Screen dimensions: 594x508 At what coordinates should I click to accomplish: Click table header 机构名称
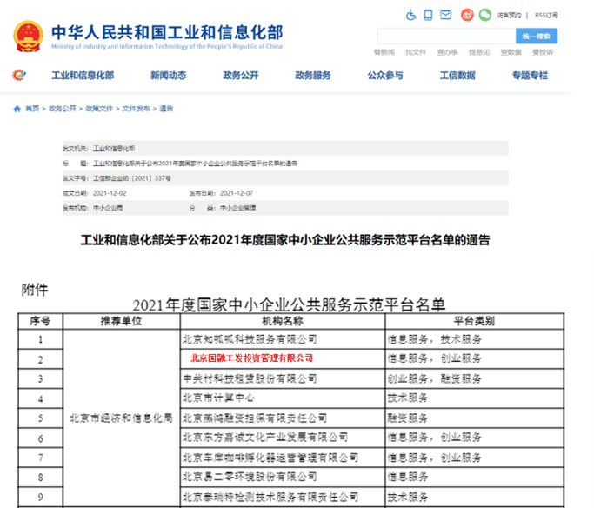[283, 321]
